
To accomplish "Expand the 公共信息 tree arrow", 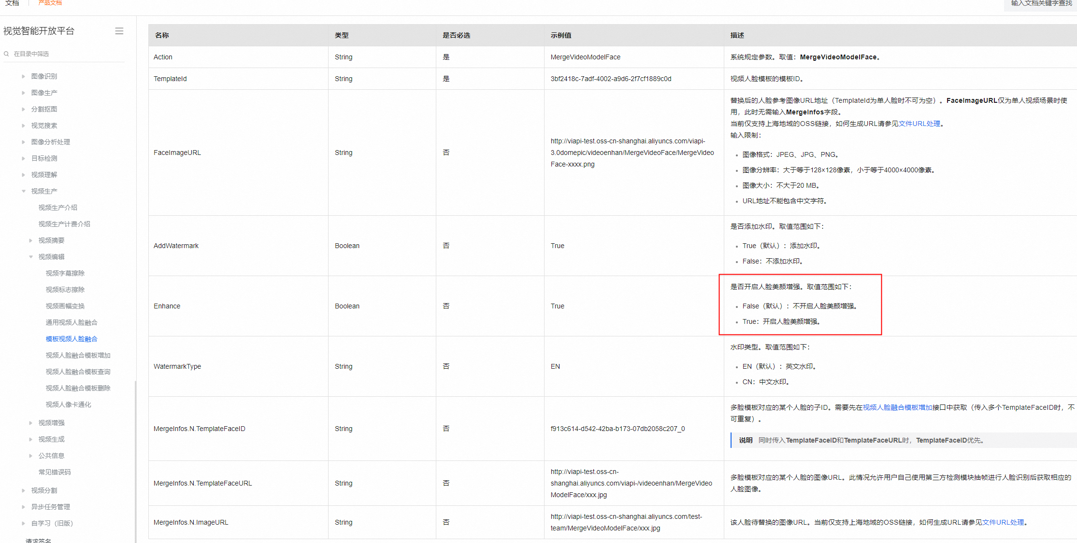I will pyautogui.click(x=30, y=456).
